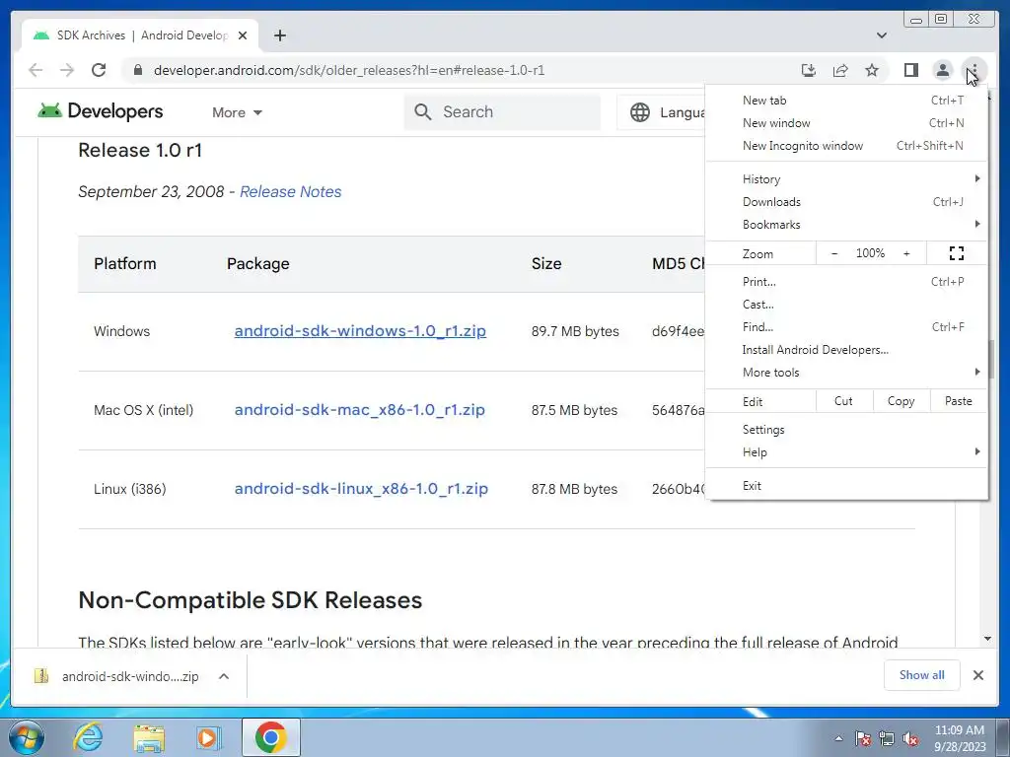Click the browser Back arrow
This screenshot has height=757, width=1010.
tap(36, 70)
